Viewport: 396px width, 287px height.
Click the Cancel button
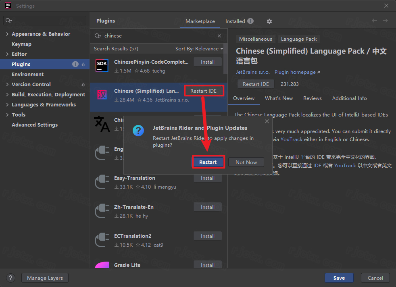pyautogui.click(x=375, y=278)
